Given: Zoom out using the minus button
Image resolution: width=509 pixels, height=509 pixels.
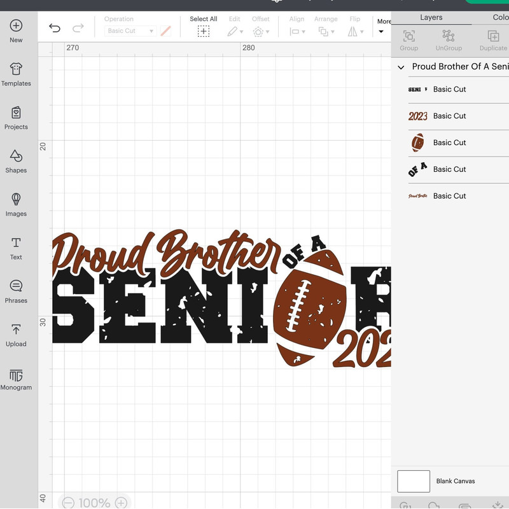Looking at the screenshot, I should pyautogui.click(x=69, y=502).
